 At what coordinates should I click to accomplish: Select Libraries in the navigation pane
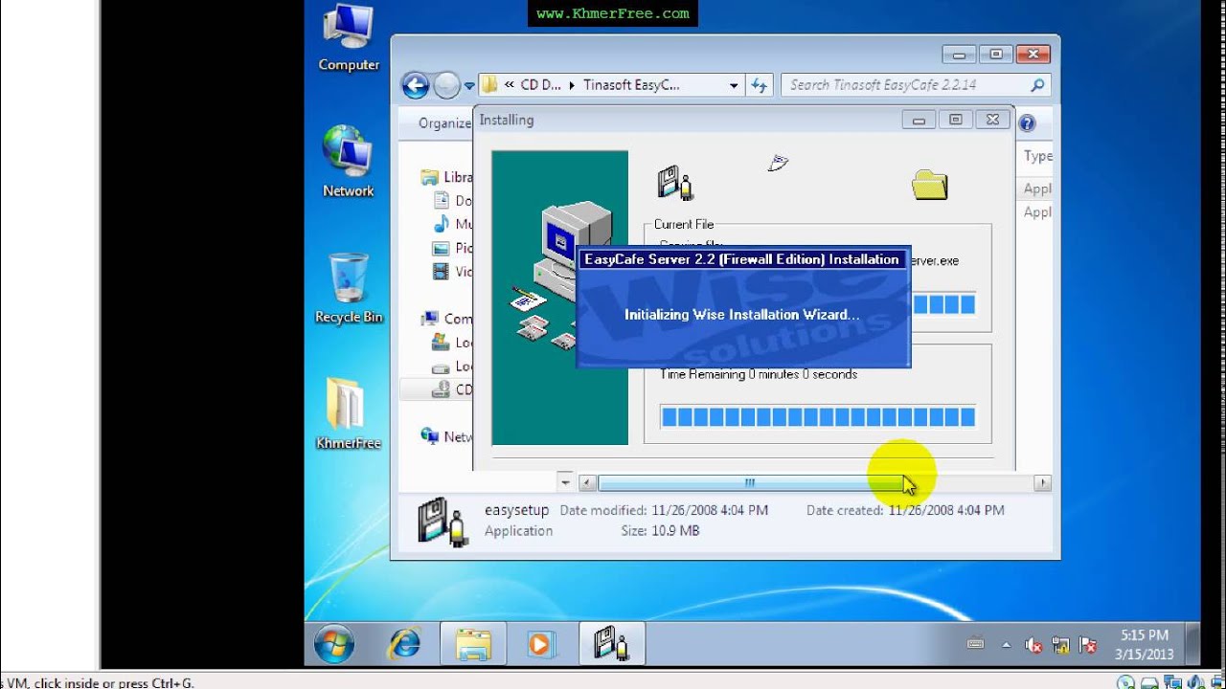(x=447, y=177)
